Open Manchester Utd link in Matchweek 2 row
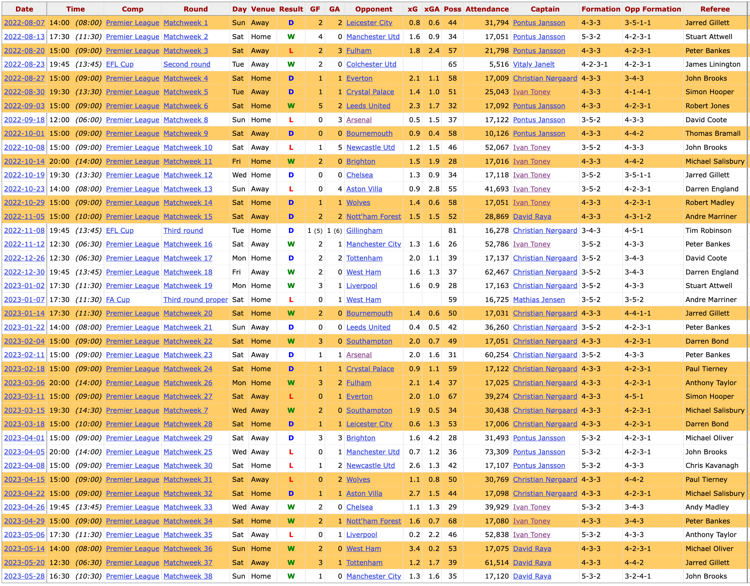This screenshot has height=586, width=750. 373,37
